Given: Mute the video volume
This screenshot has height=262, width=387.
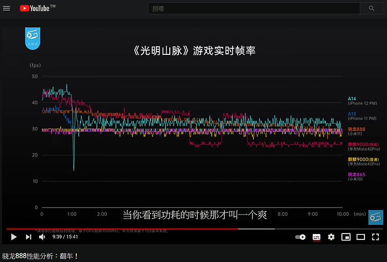Looking at the screenshot, I should (x=42, y=237).
